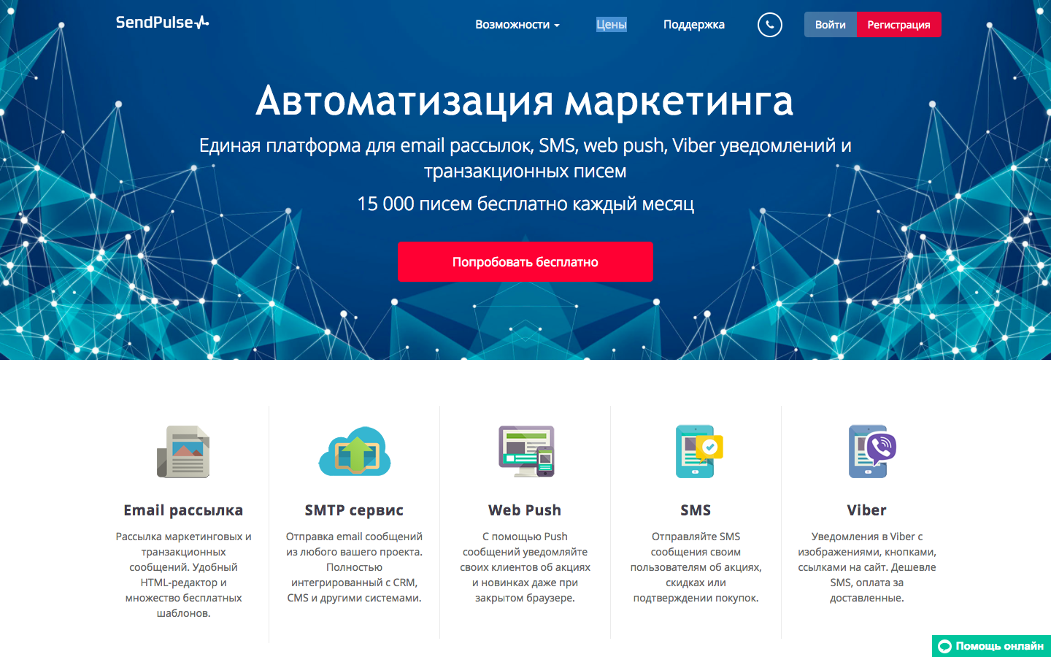Click the SendPulse logo

coord(162,23)
